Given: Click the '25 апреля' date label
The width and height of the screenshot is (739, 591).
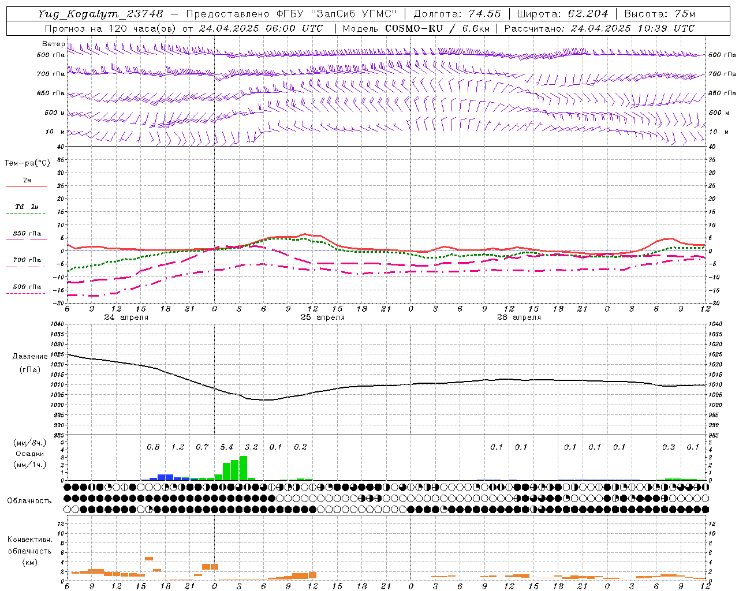Looking at the screenshot, I should tap(322, 317).
